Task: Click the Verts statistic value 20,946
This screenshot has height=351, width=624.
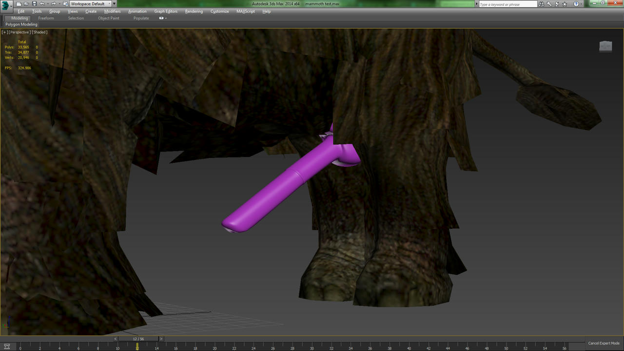Action: [x=23, y=58]
